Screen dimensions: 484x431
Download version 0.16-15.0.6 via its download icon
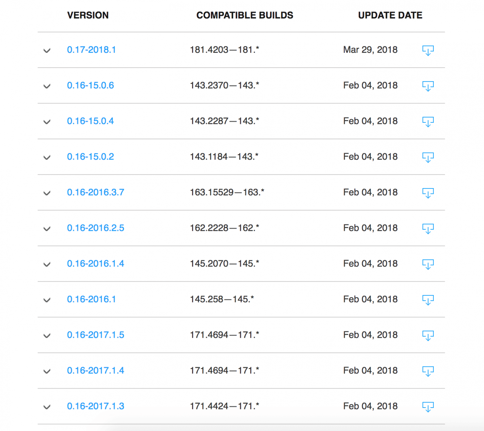(x=428, y=86)
